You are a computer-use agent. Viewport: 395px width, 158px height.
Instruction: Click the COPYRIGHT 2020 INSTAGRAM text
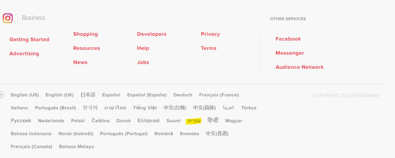tap(346, 95)
